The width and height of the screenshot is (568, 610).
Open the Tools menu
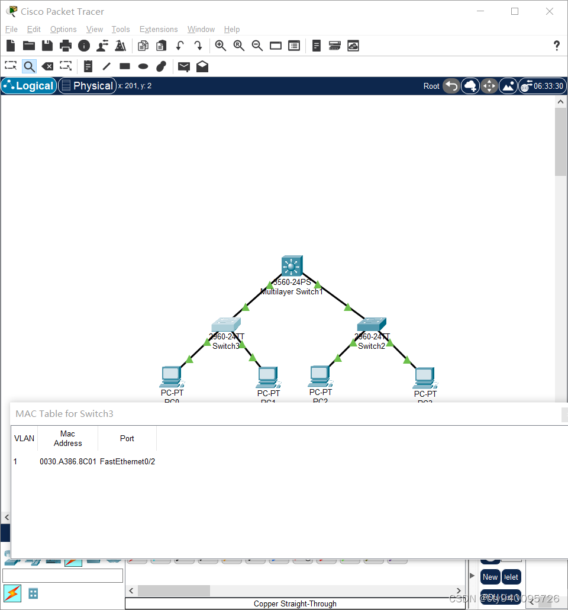click(x=121, y=29)
